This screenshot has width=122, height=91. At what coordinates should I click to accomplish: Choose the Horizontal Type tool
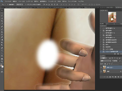click(x=2, y=51)
